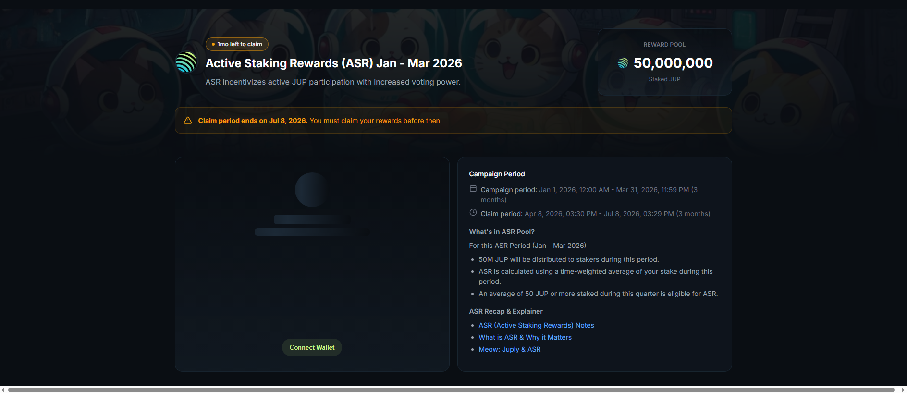
Task: Click the What's in ASR Pool? heading
Action: [502, 232]
